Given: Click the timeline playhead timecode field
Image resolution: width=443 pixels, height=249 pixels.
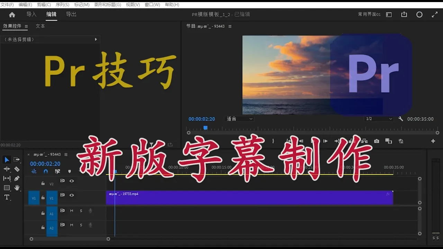Looking at the screenshot, I should pyautogui.click(x=45, y=164).
